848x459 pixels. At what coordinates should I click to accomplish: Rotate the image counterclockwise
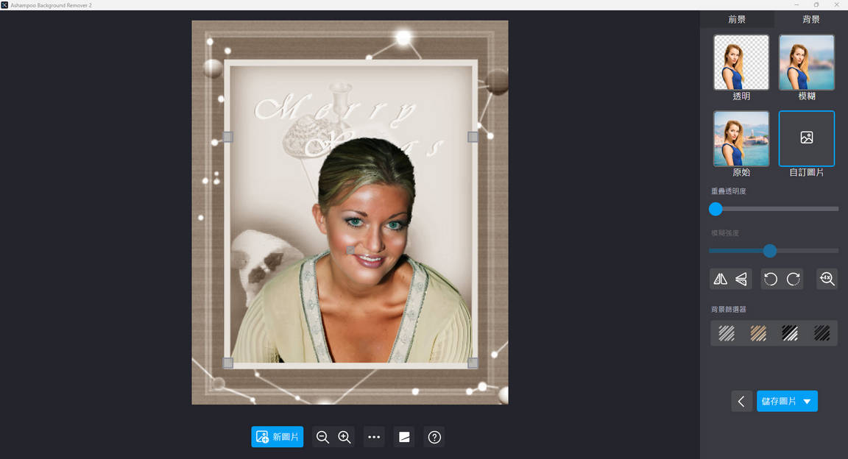(771, 279)
